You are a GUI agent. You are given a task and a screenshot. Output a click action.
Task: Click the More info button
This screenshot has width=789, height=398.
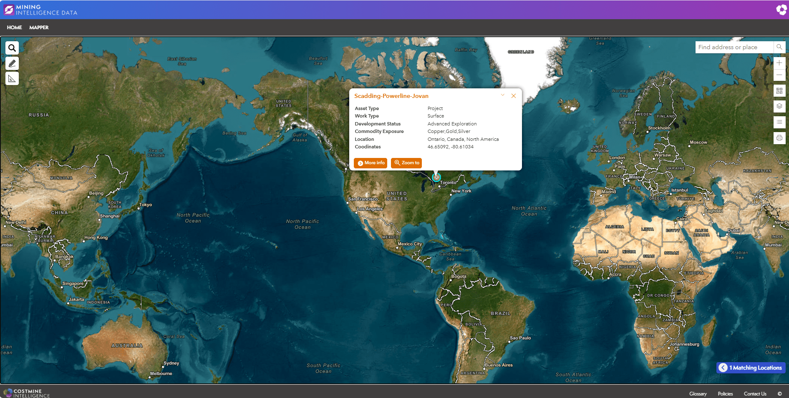[x=371, y=163]
